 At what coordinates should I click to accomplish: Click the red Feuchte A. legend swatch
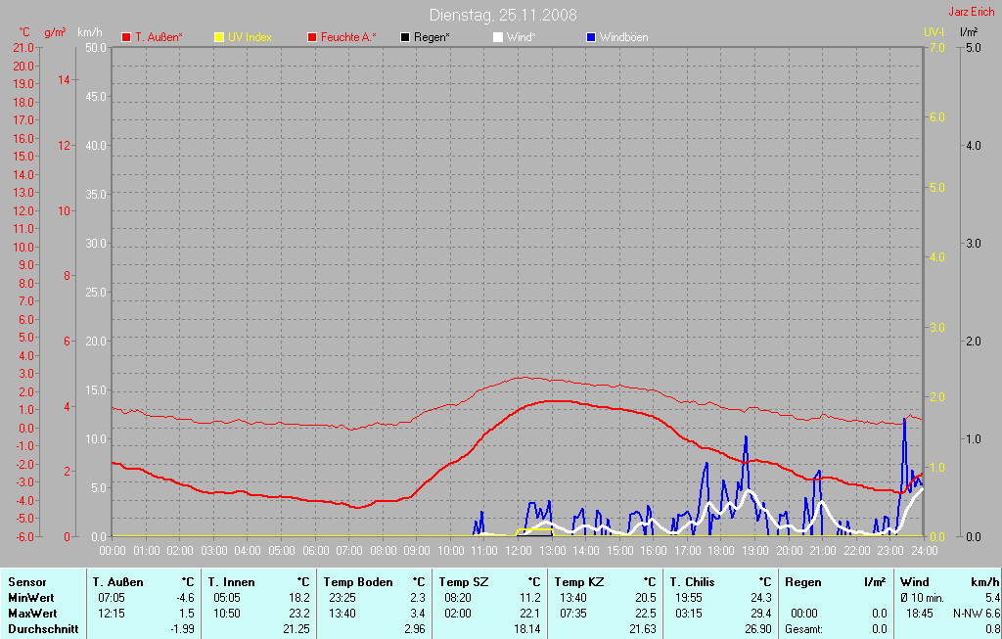(312, 37)
